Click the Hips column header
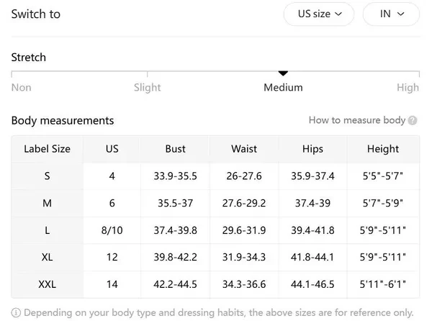 312,149
